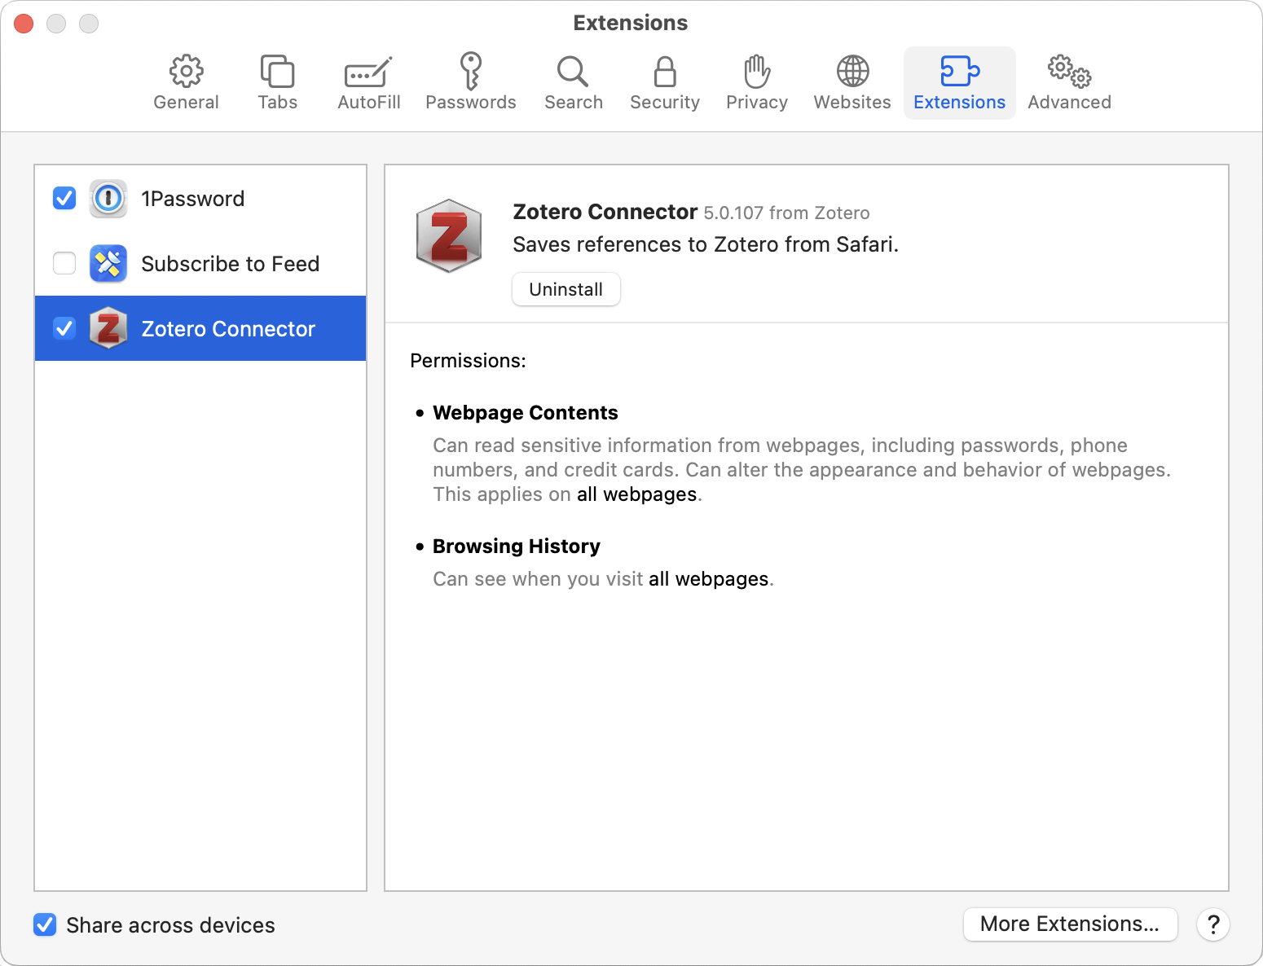
Task: Open the General preferences pane
Action: pos(186,83)
